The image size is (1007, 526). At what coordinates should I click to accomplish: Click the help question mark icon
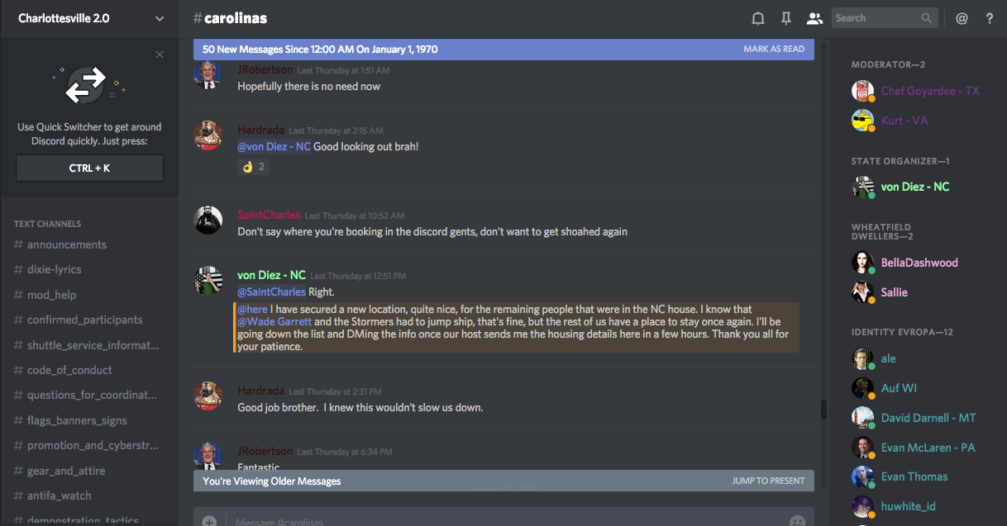point(989,18)
